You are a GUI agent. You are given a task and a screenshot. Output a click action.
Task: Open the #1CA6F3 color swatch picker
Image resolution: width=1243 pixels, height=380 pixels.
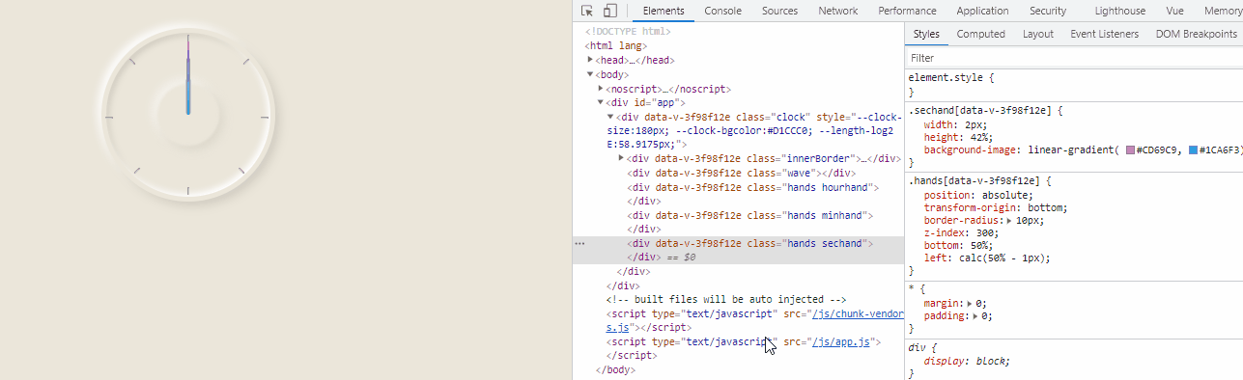1194,150
